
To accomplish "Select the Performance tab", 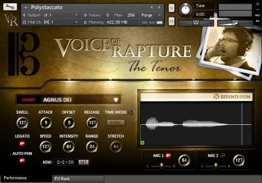I will click(x=15, y=178).
